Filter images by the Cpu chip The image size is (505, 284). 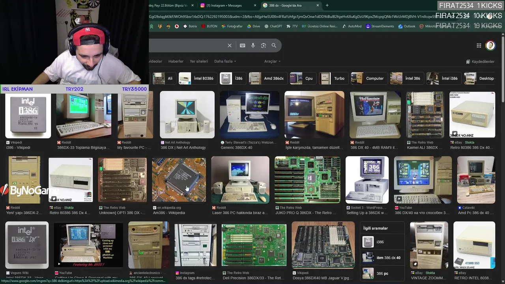click(x=302, y=78)
